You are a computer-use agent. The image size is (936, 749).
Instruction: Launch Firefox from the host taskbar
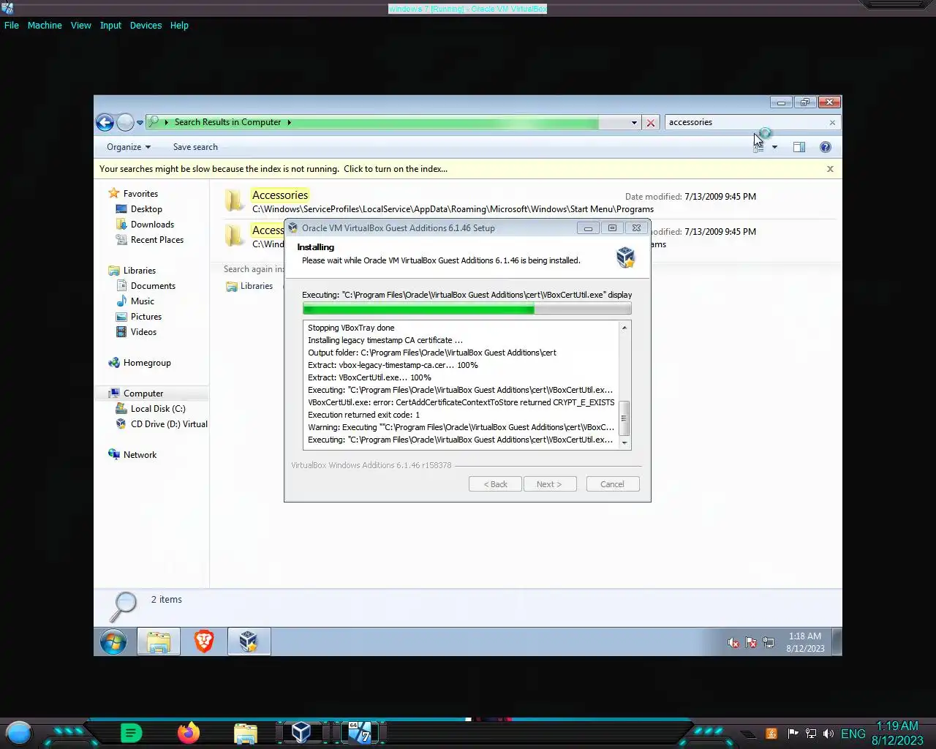(189, 732)
